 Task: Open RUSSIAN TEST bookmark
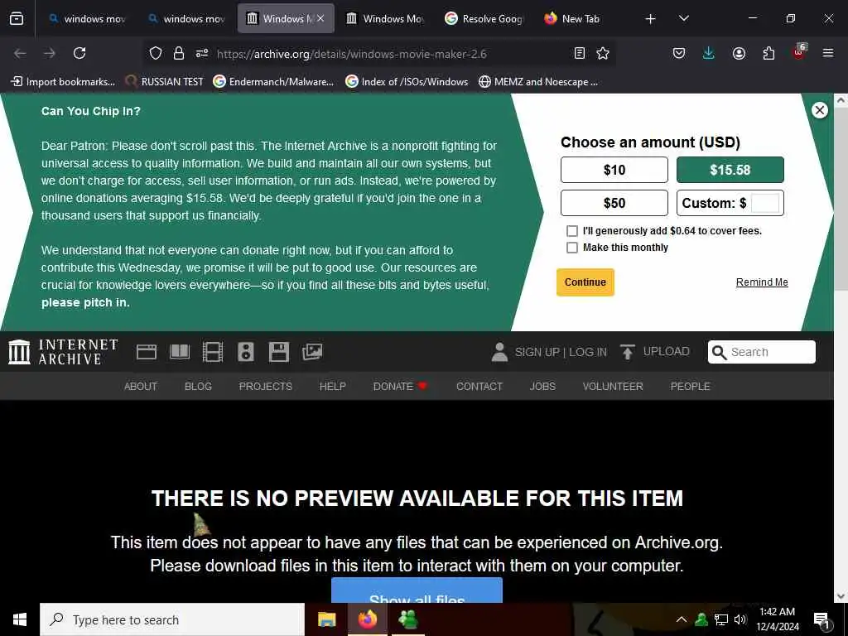tap(164, 82)
